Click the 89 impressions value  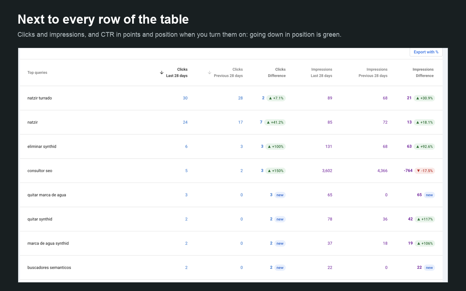click(x=330, y=98)
